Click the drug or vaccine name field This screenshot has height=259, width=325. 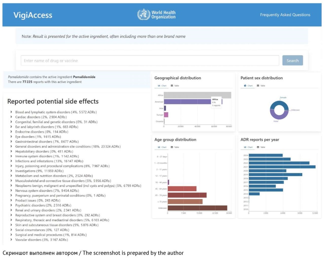point(150,61)
